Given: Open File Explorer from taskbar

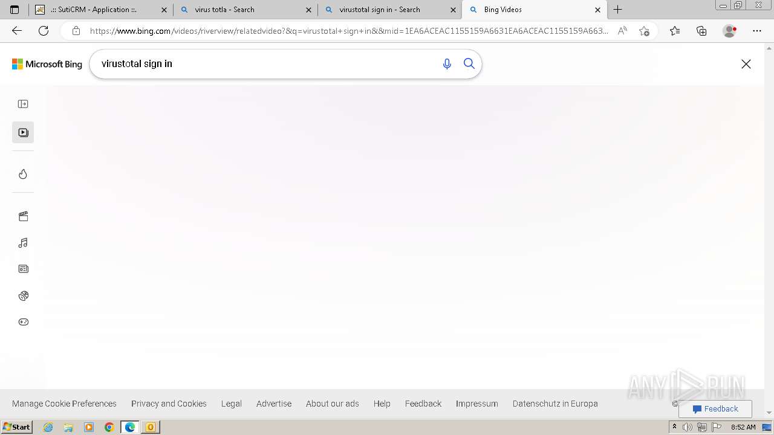Looking at the screenshot, I should click(x=68, y=427).
